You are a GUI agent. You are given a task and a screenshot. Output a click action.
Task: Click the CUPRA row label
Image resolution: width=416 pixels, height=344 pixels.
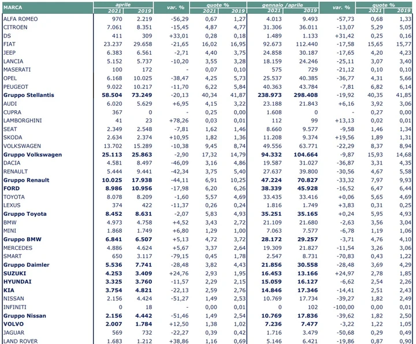pos(12,113)
